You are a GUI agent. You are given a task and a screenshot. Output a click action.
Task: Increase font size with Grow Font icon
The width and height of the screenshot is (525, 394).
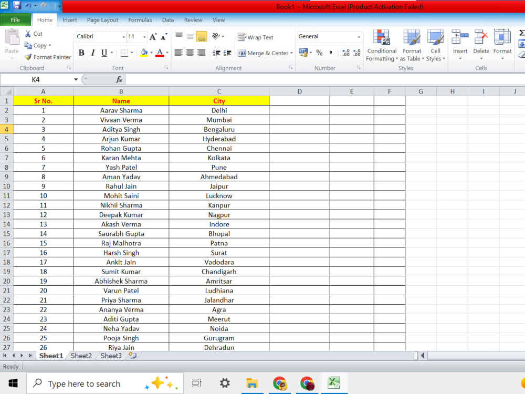pos(153,37)
